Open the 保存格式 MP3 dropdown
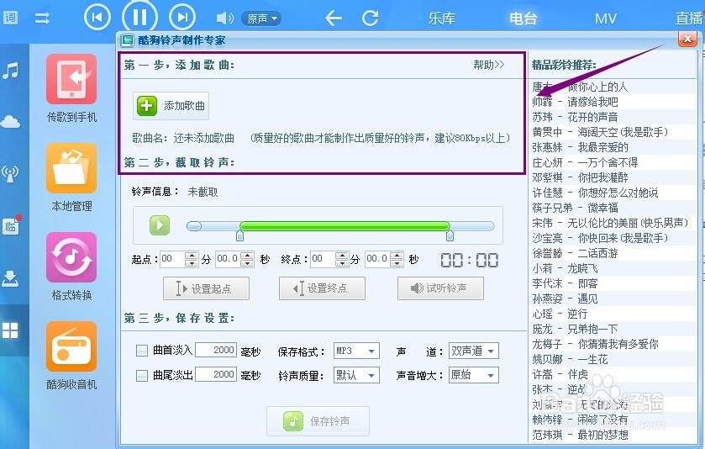Image resolution: width=705 pixels, height=449 pixels. [356, 351]
